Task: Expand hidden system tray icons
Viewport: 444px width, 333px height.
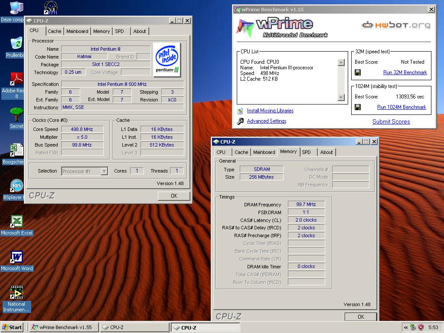Action: [x=406, y=328]
